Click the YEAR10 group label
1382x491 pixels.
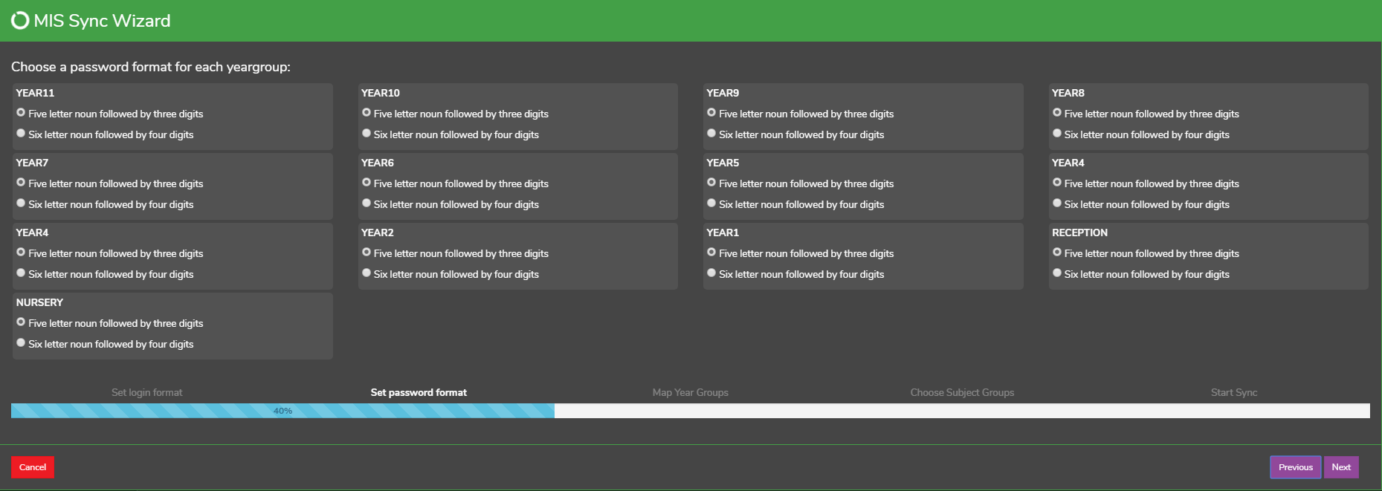(381, 93)
